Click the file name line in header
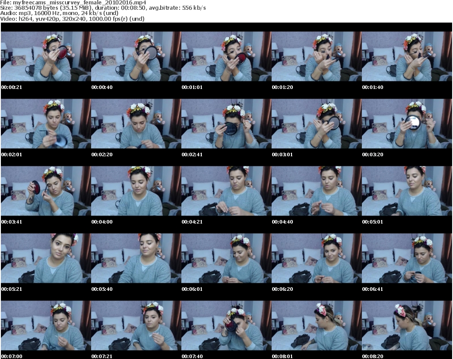 (73, 3)
